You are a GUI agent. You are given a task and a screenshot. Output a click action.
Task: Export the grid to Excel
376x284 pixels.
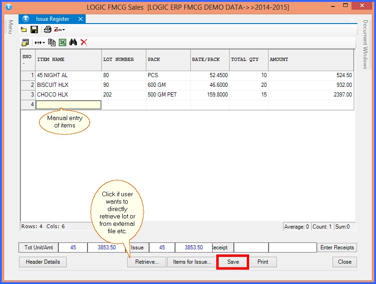point(62,42)
